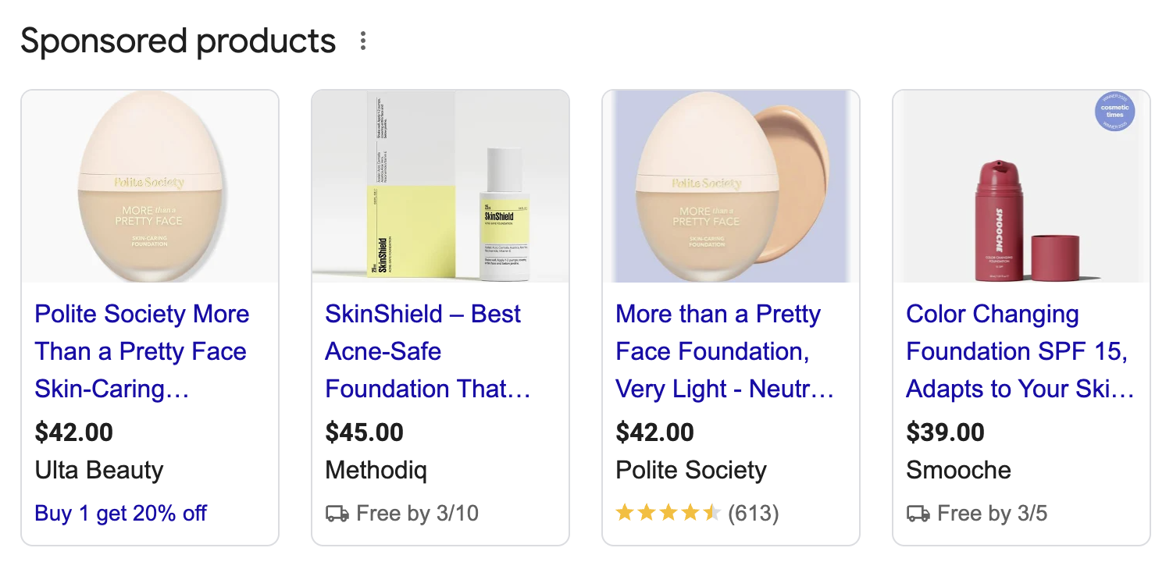The width and height of the screenshot is (1173, 562).
Task: Click the truck icon next to Free by 3/5
Action: (x=918, y=514)
